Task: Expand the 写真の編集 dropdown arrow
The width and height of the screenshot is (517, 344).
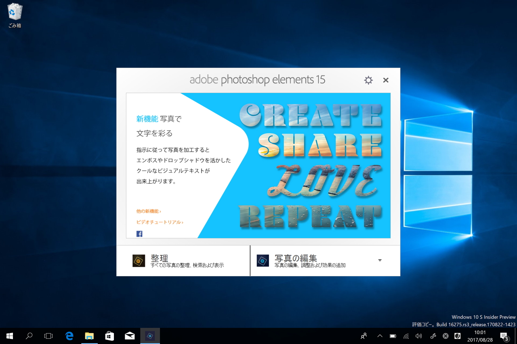Action: tap(380, 261)
